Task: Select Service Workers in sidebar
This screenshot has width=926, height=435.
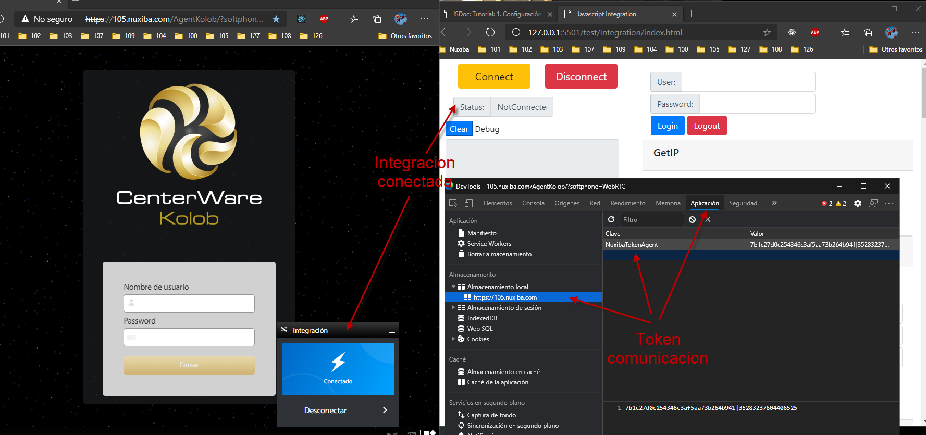Action: tap(489, 244)
